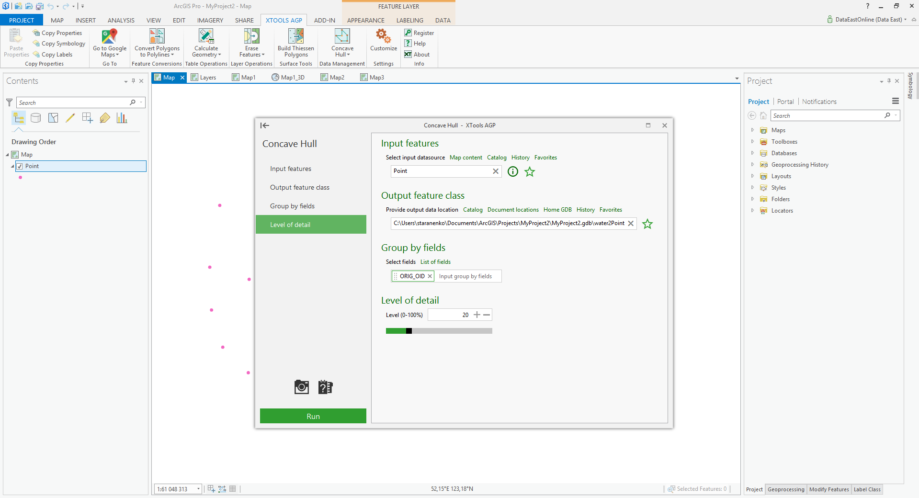Collapse the Map group in Contents

point(7,155)
